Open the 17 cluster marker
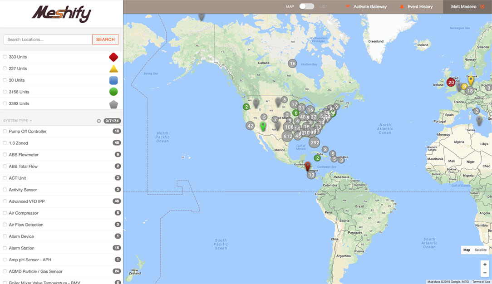 click(294, 104)
